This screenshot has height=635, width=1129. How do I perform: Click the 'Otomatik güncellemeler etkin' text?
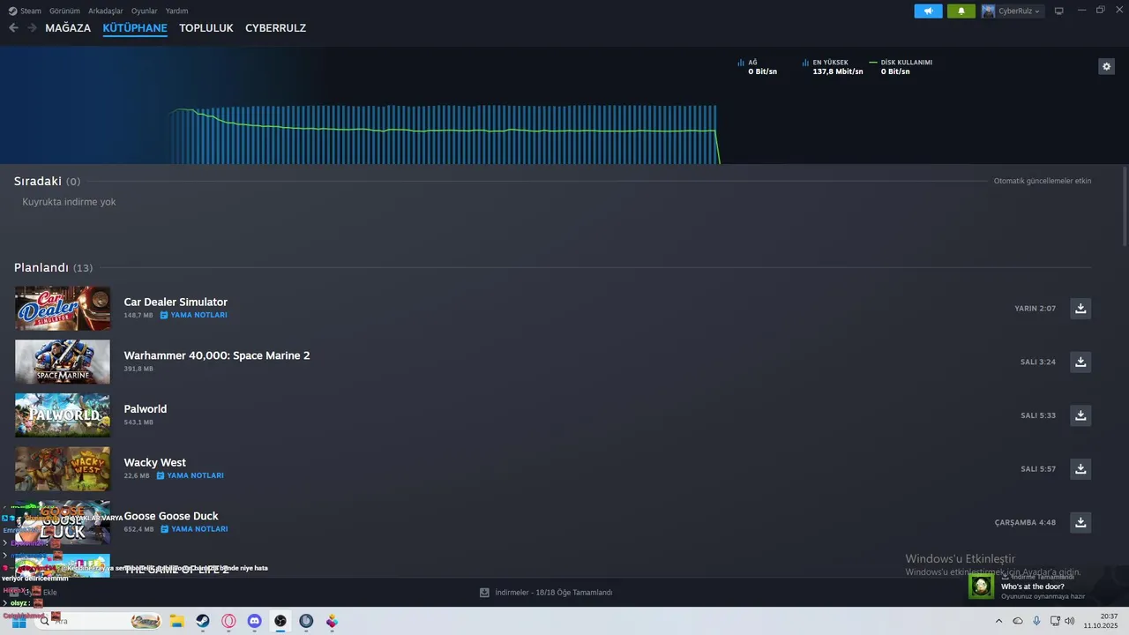coord(1043,181)
